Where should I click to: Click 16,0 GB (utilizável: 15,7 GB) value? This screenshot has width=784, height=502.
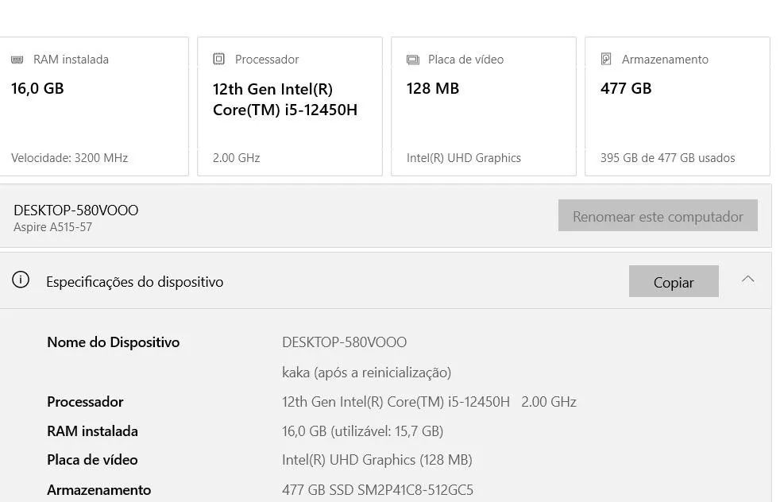pos(362,431)
